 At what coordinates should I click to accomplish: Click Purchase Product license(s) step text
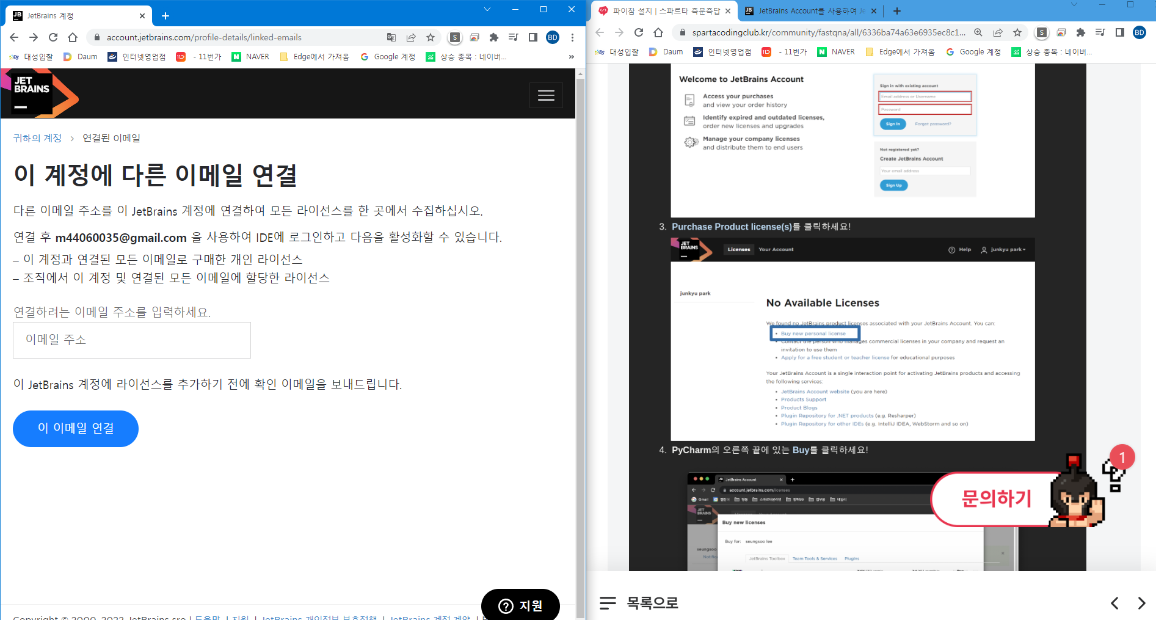pos(732,227)
